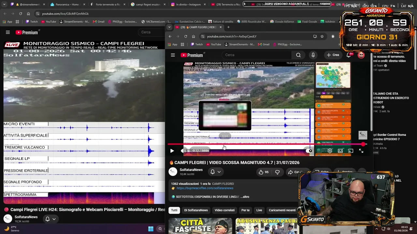Open the CITTÀ FASCISTE video thumbnail
Image resolution: width=417 pixels, height=234 pixels.
coord(200,226)
